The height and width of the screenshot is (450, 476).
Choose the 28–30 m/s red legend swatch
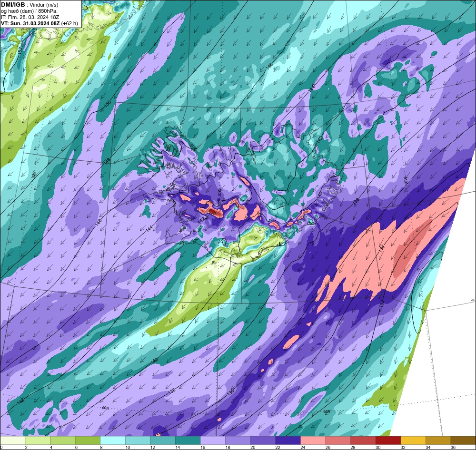point(363,440)
